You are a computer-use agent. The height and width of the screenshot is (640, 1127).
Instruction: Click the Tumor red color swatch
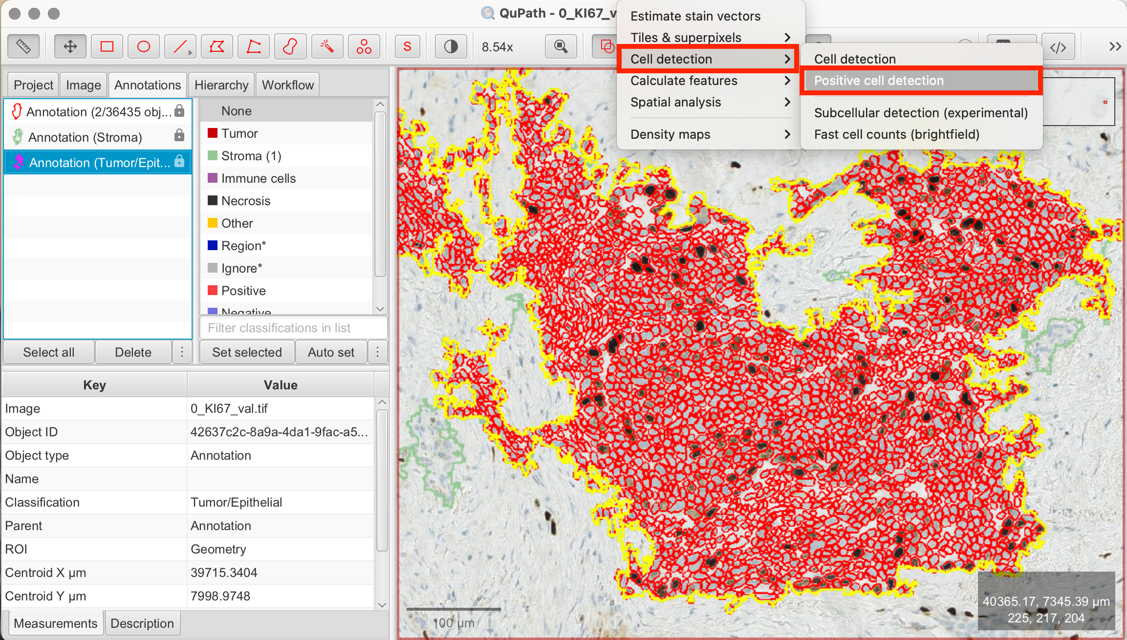pyautogui.click(x=213, y=133)
